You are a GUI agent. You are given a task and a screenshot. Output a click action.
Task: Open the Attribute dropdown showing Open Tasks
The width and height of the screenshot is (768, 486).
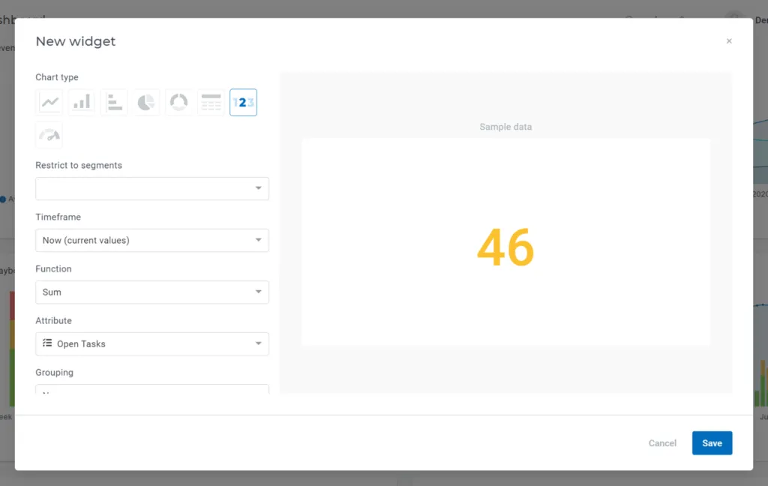(x=151, y=344)
